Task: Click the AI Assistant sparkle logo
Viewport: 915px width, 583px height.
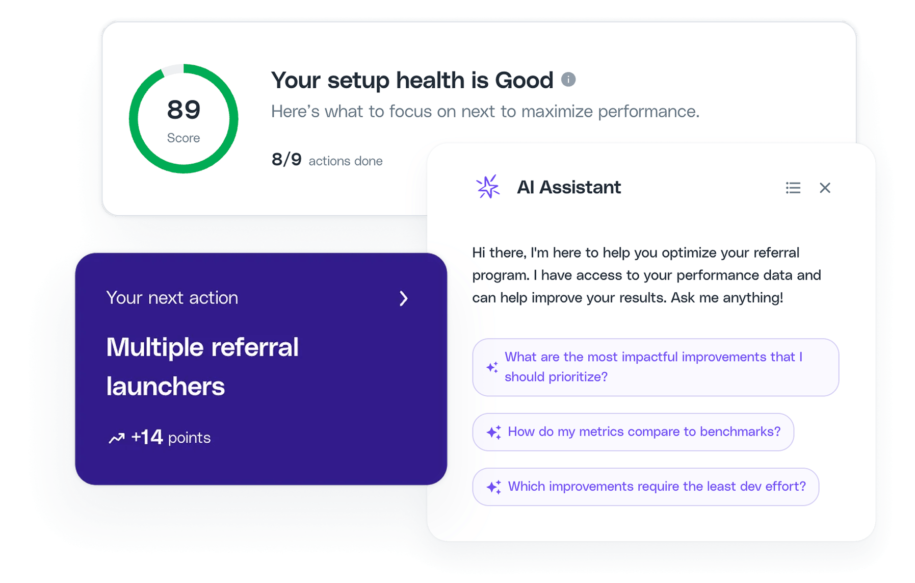Action: point(488,187)
